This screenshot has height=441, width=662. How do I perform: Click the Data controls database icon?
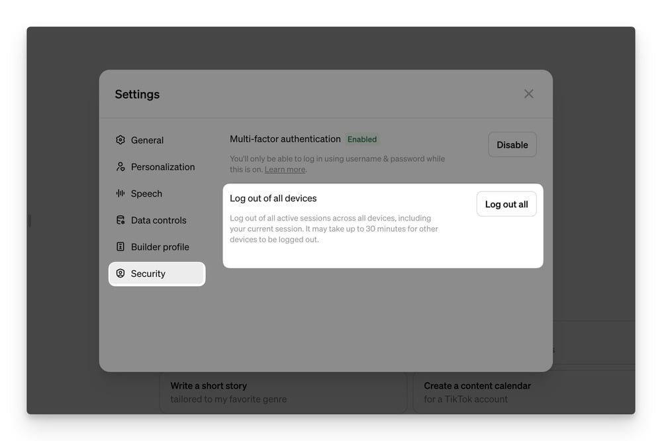pyautogui.click(x=120, y=220)
